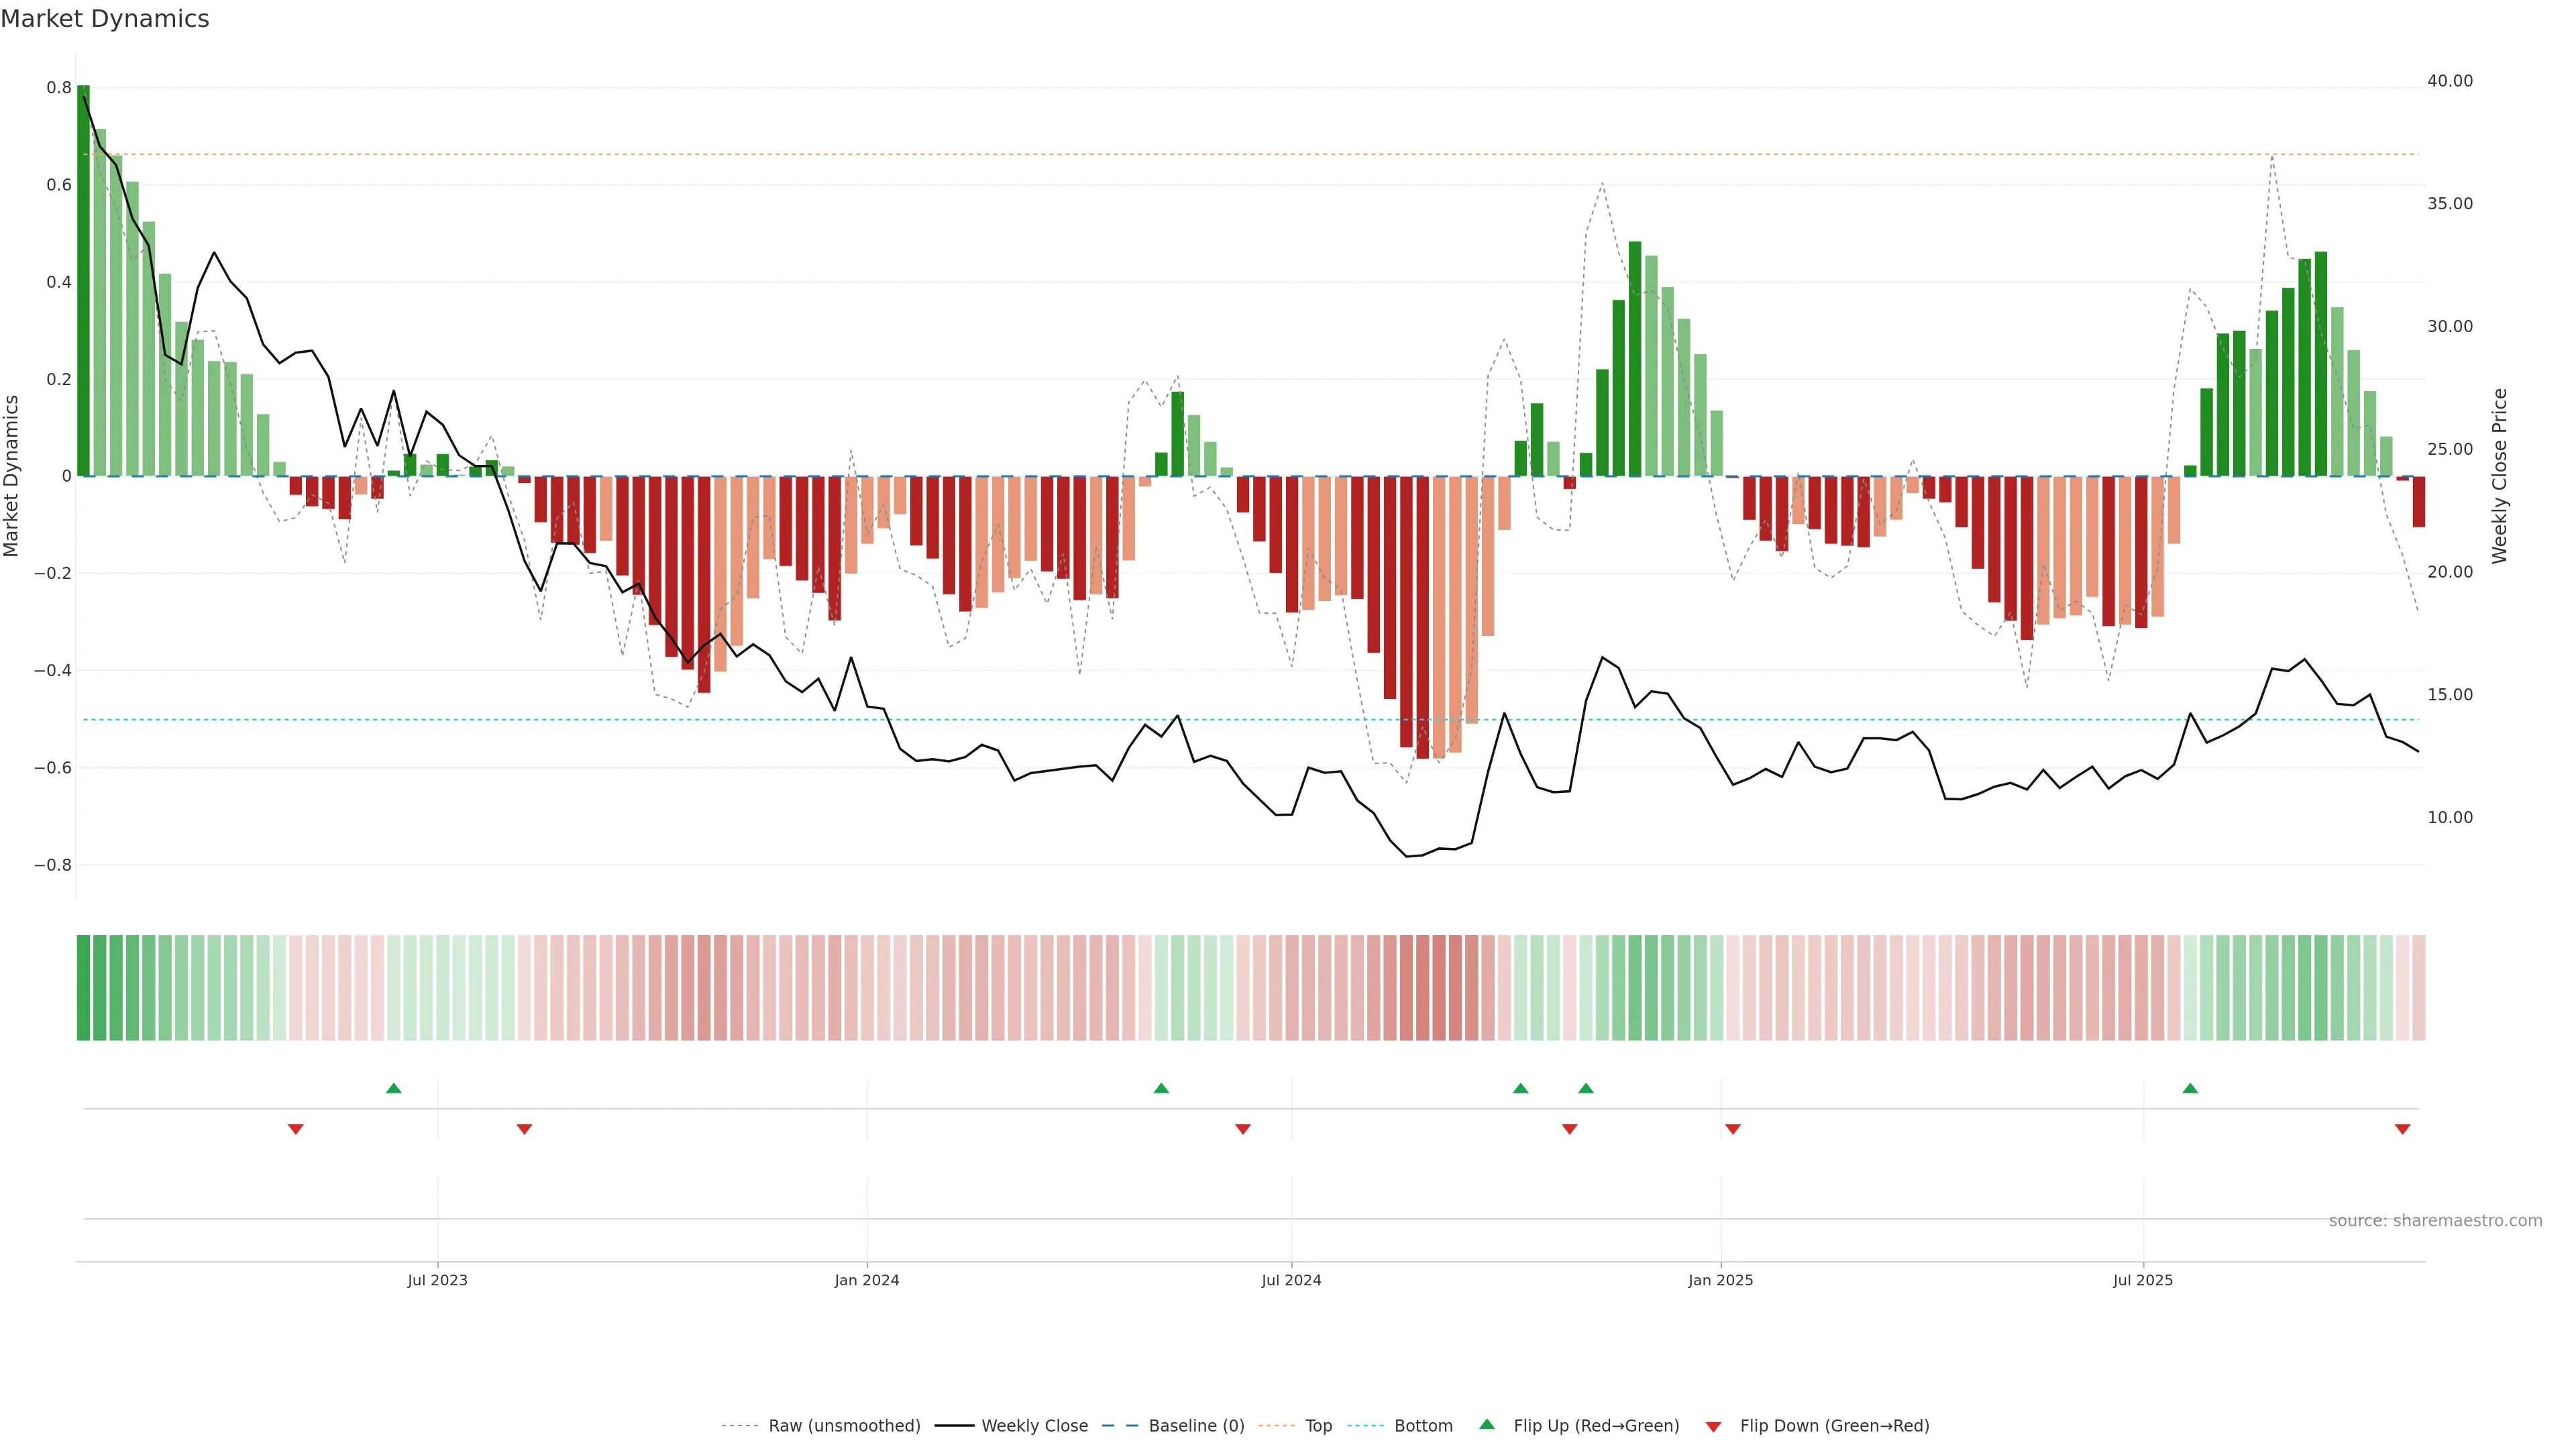Click the red flip-down marker just before Jul 2024
This screenshot has height=1449, width=2576.
click(1243, 1129)
